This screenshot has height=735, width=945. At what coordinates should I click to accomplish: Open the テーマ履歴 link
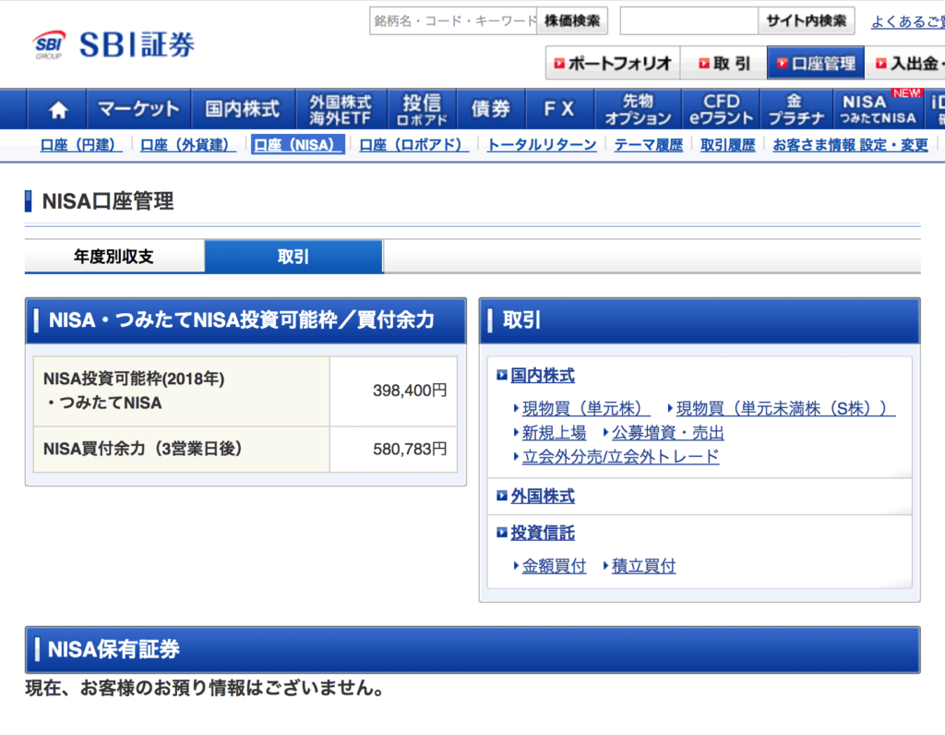pyautogui.click(x=649, y=145)
